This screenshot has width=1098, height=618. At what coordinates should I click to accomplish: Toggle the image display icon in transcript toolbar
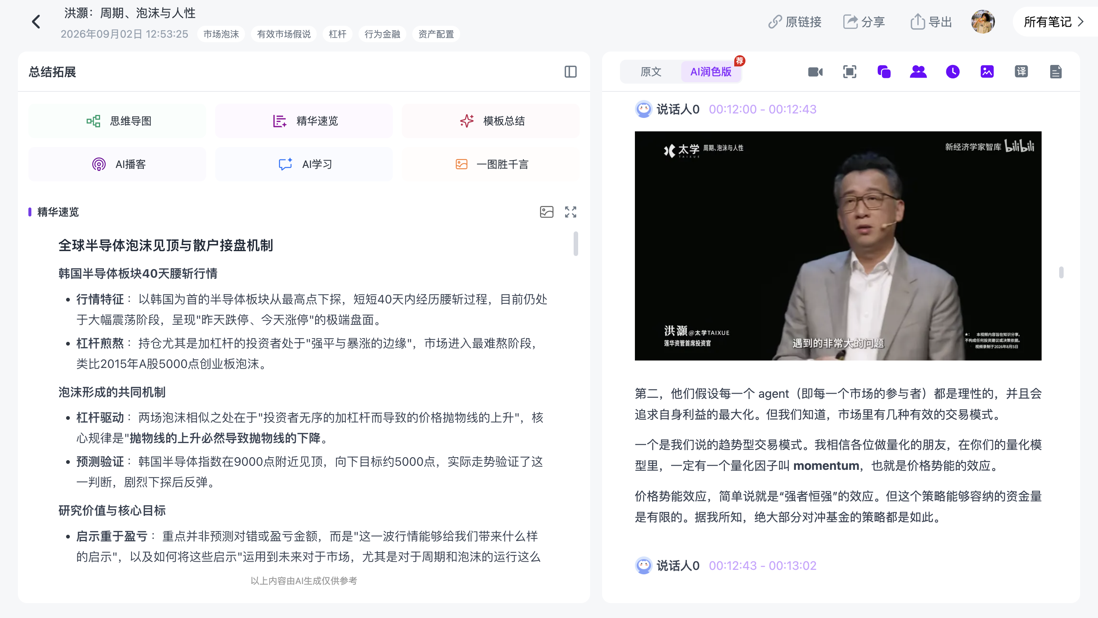[x=987, y=72]
